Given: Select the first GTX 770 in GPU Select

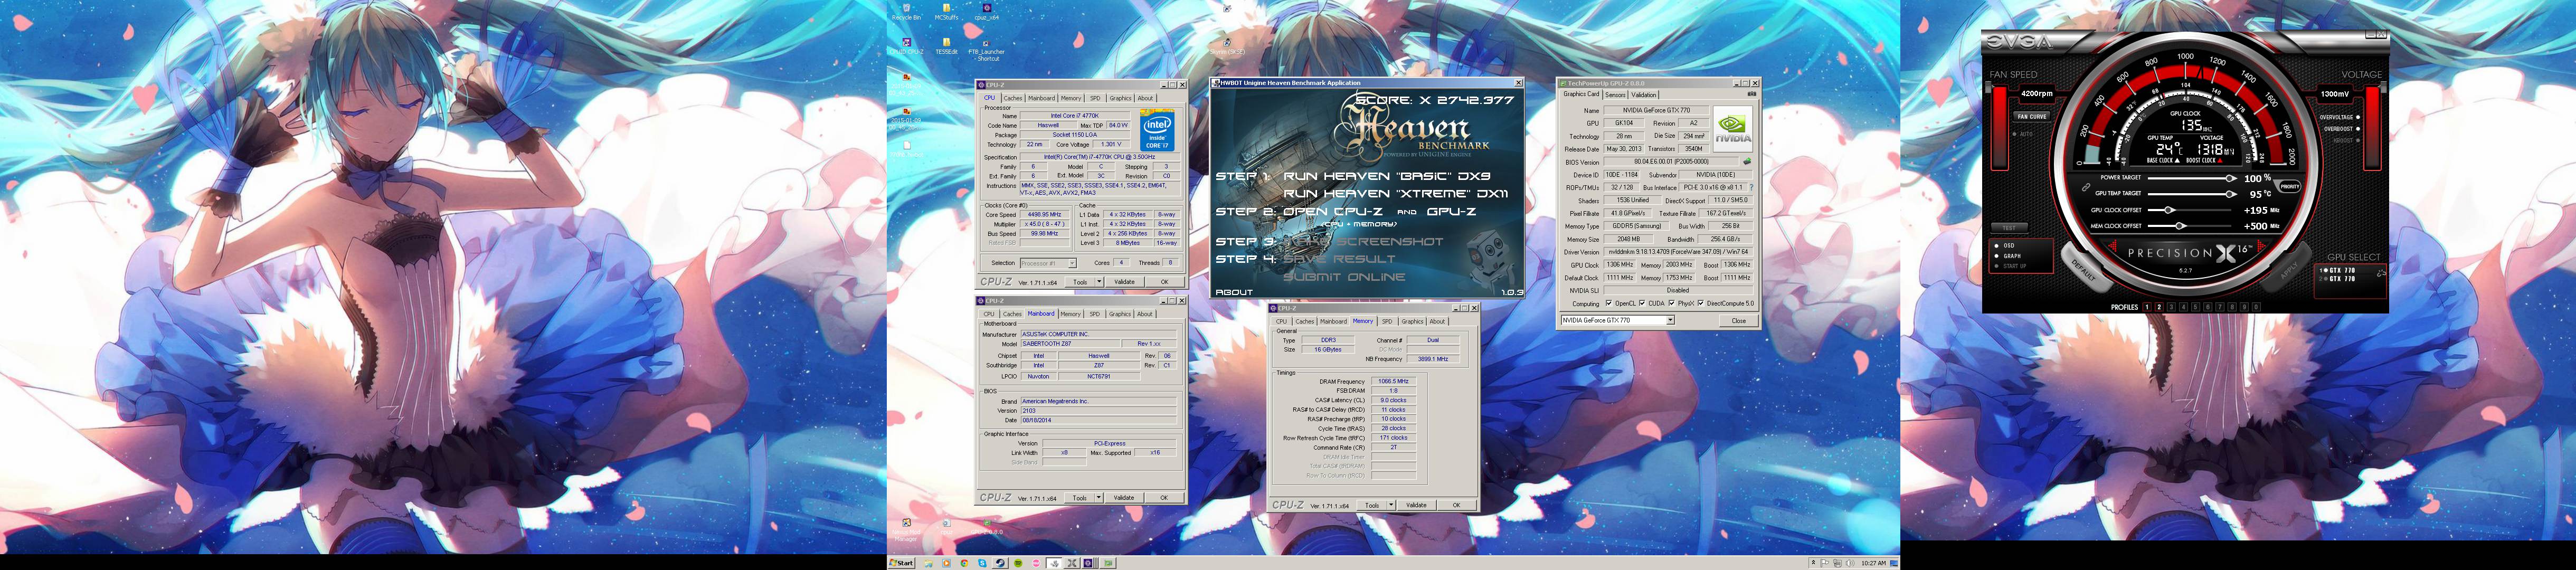Looking at the screenshot, I should pos(2339,271).
